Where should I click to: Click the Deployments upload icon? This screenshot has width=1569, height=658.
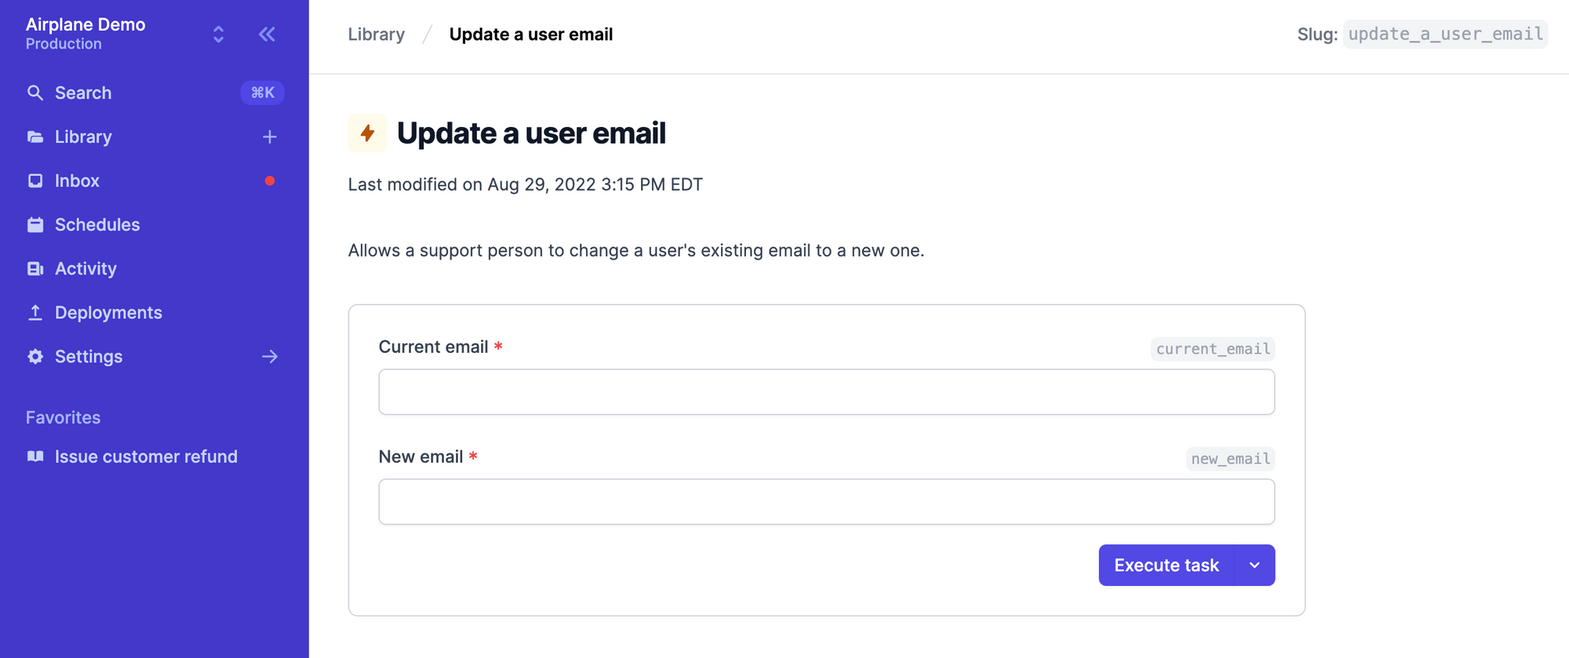[35, 312]
